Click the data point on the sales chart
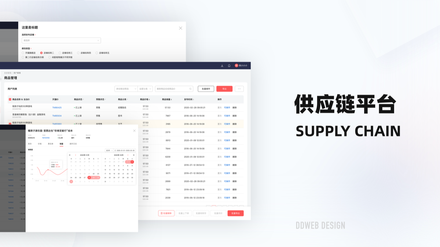 click(48, 170)
